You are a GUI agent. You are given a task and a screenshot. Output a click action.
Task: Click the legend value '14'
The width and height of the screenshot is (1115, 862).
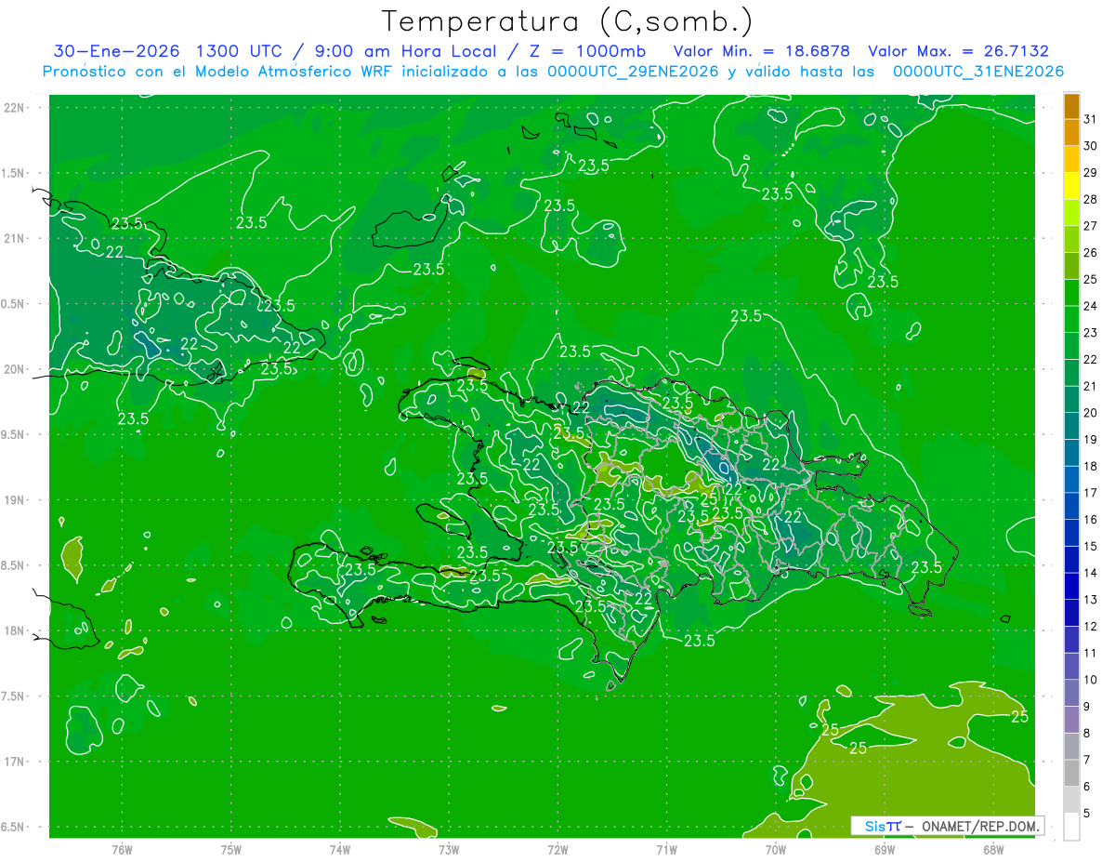click(1090, 573)
